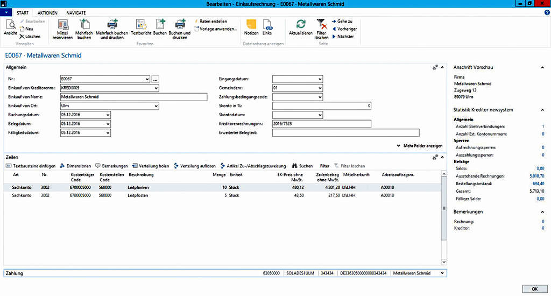The image size is (551, 296).
Task: Open the Einkauf von Ort dropdown
Action: (x=156, y=106)
